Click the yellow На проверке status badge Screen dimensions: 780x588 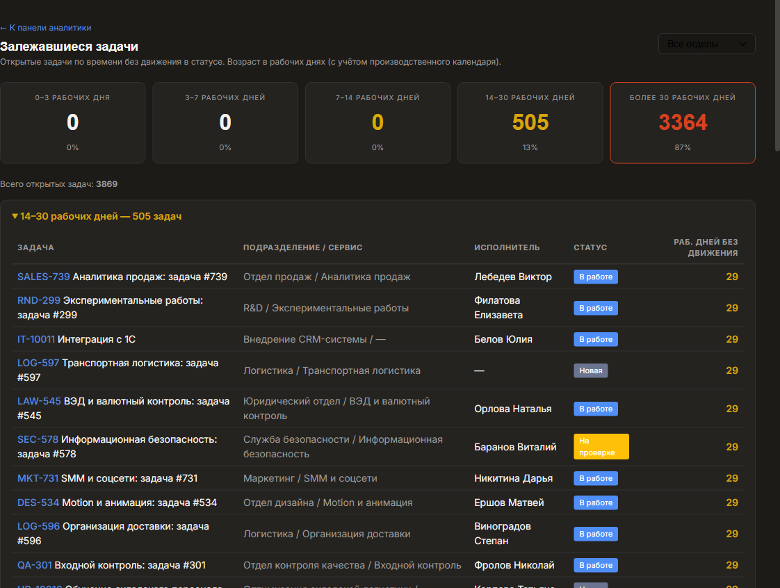pos(601,447)
